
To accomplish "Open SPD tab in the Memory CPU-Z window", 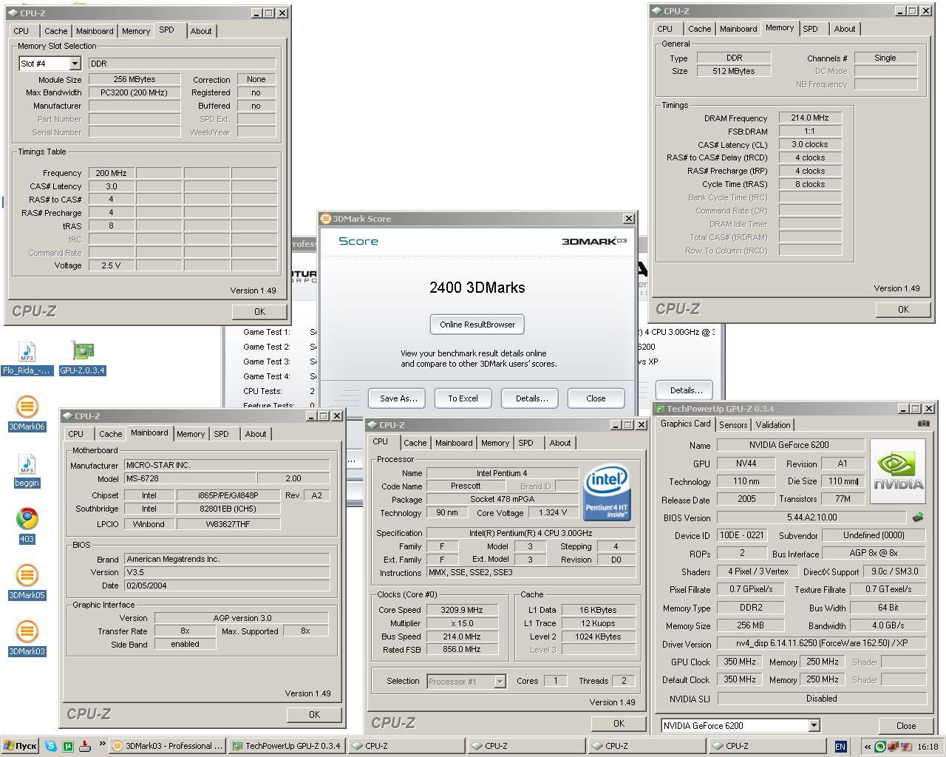I will click(810, 29).
